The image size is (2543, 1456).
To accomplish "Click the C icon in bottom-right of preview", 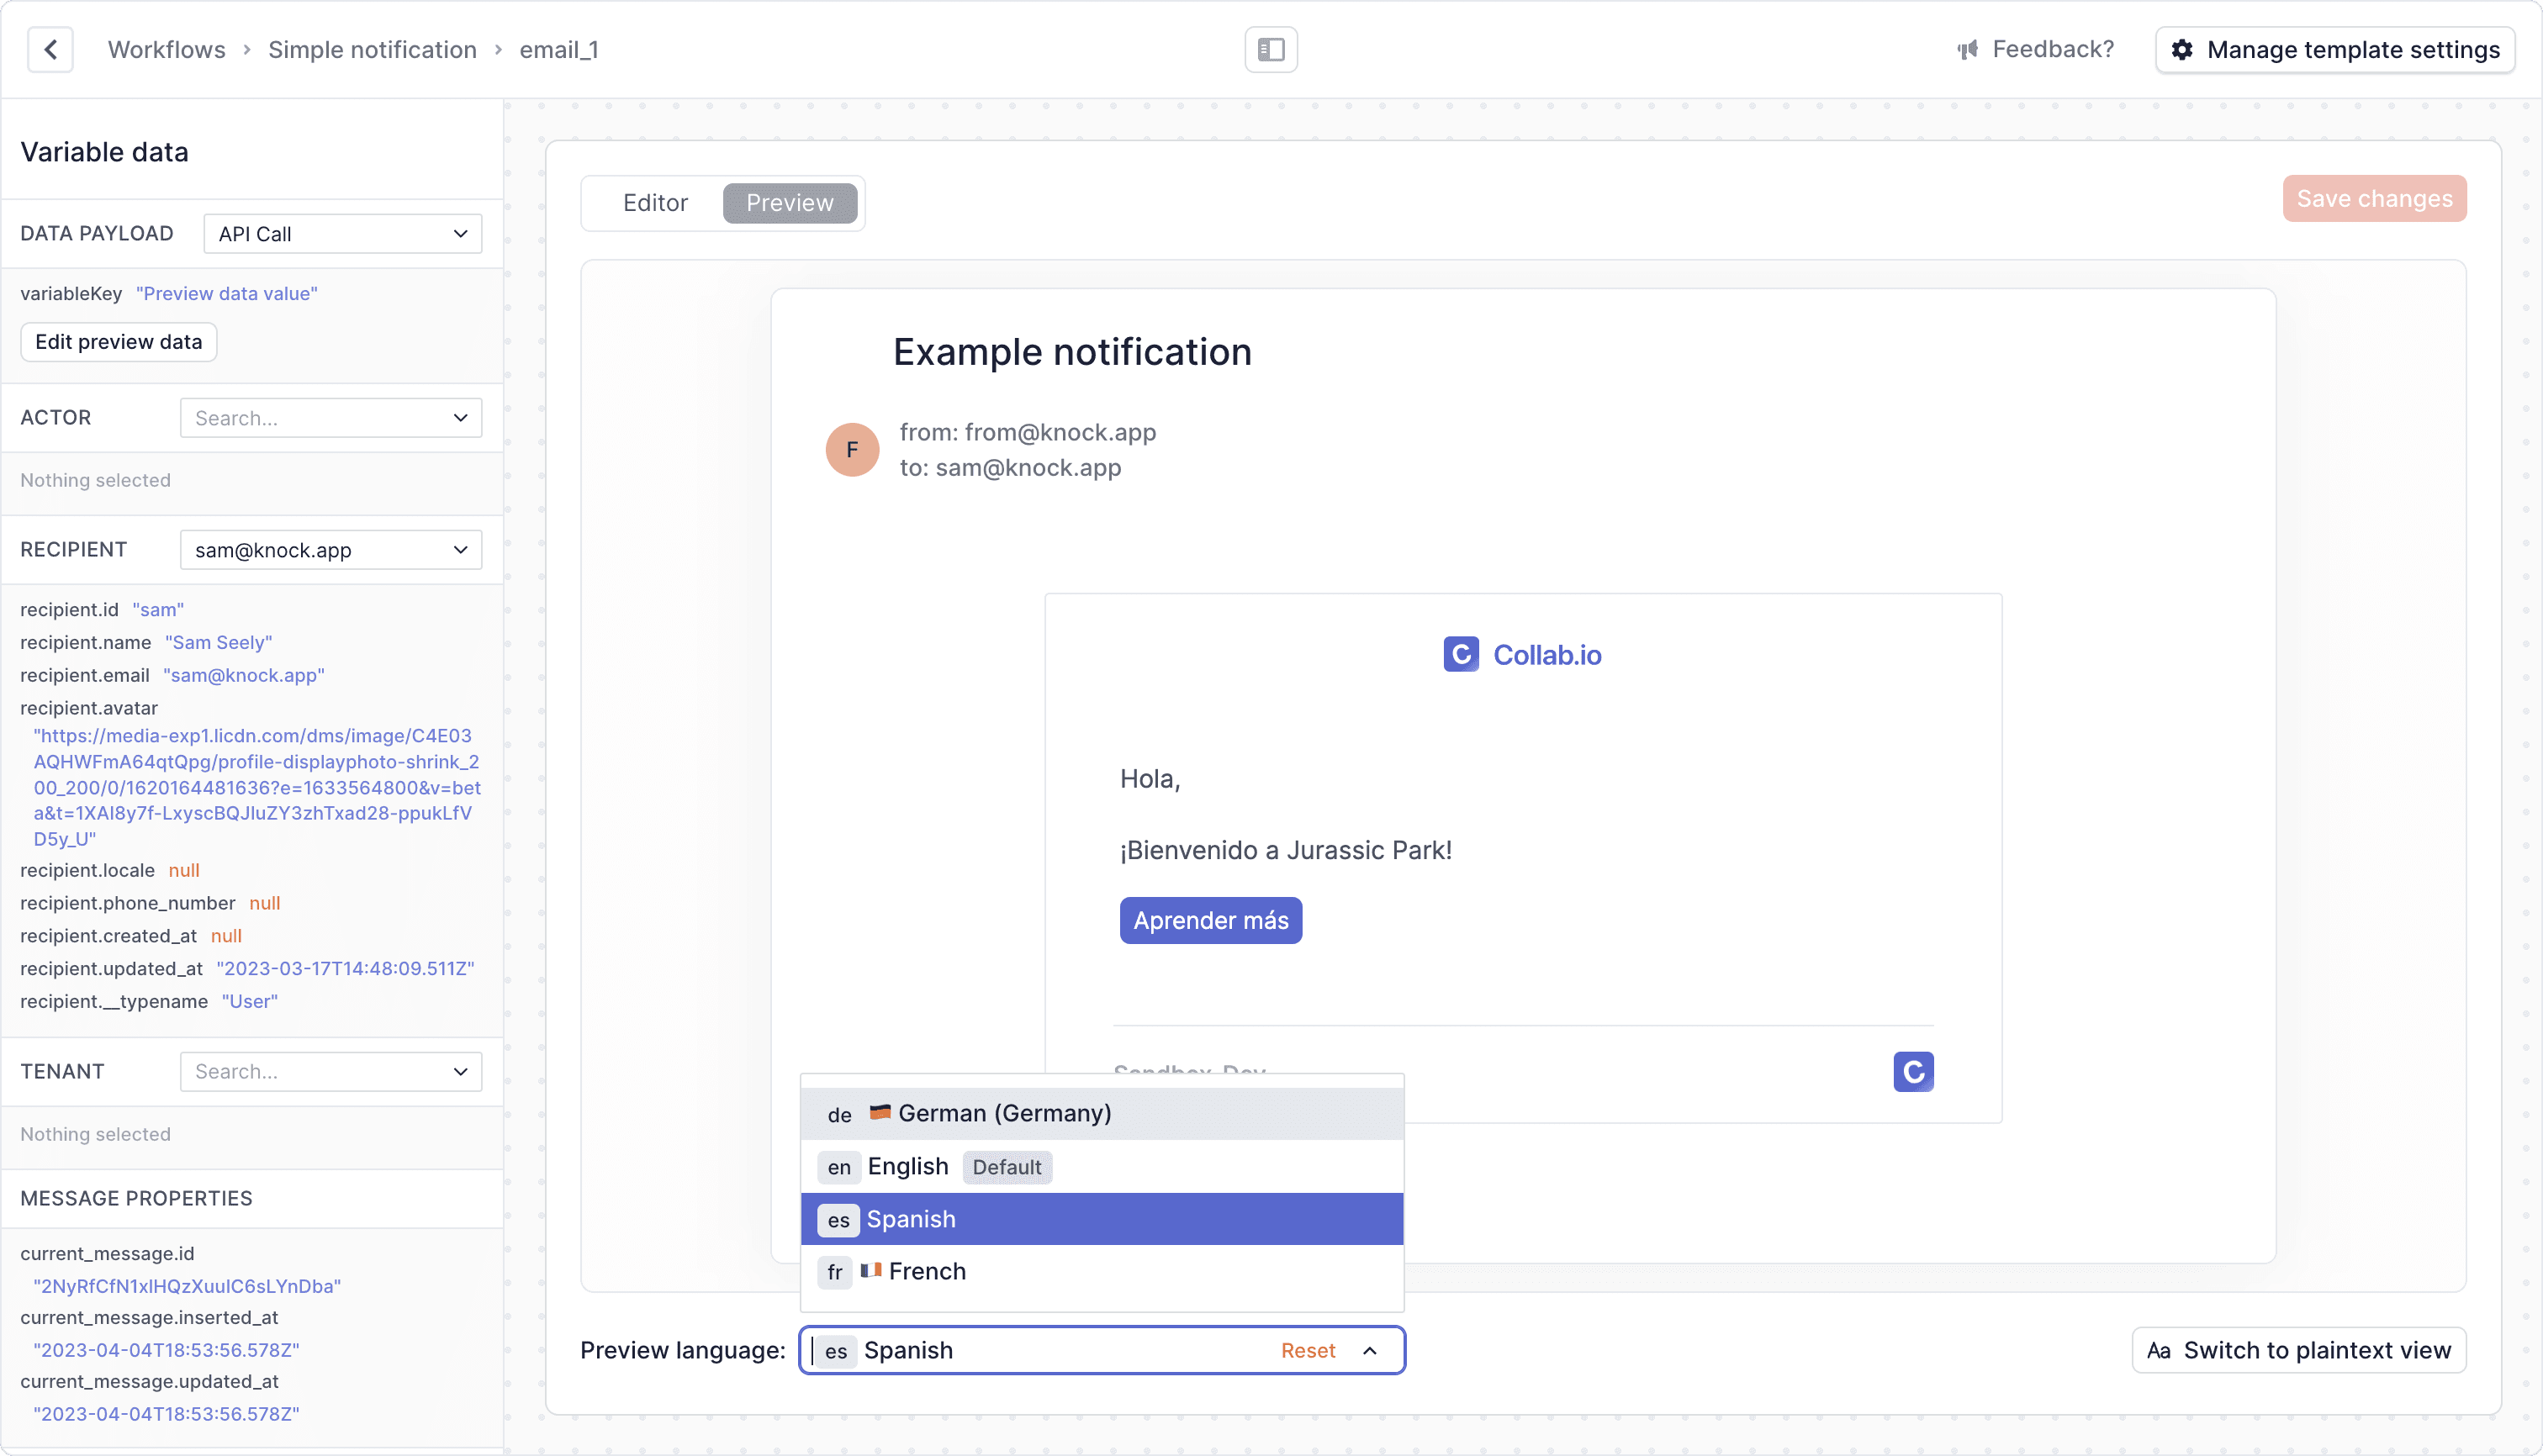I will pyautogui.click(x=1912, y=1072).
